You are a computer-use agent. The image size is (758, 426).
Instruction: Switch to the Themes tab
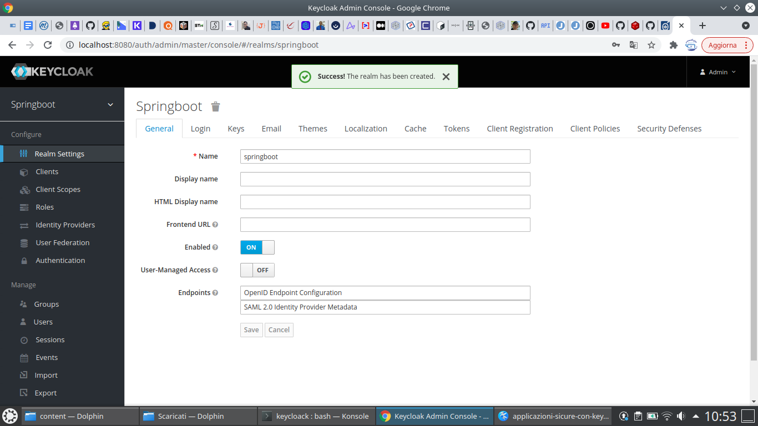(x=313, y=129)
